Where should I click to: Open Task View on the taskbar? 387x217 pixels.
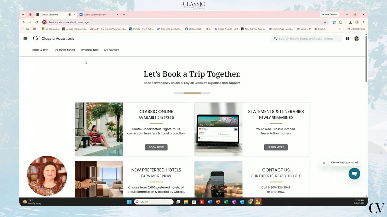(178, 202)
